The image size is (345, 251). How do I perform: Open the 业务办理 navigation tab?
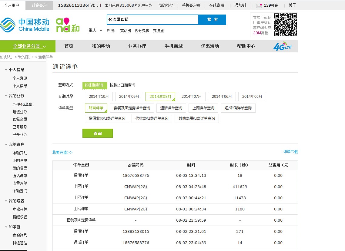pos(137,46)
